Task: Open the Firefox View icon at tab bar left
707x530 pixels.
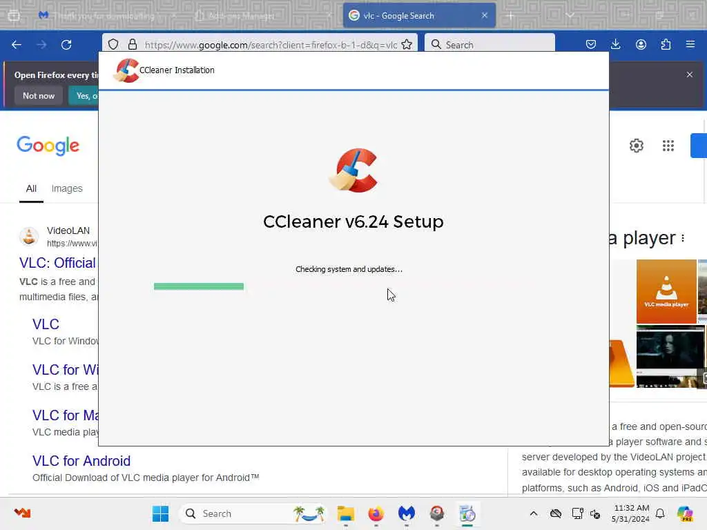Action: pos(14,15)
